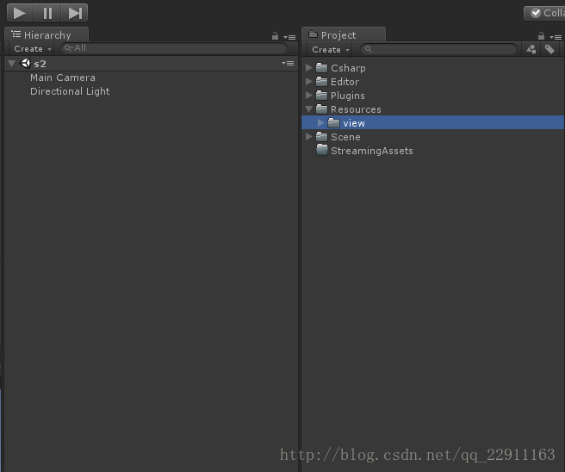Select Main Camera in the Hierarchy
This screenshot has height=472, width=565.
(63, 78)
